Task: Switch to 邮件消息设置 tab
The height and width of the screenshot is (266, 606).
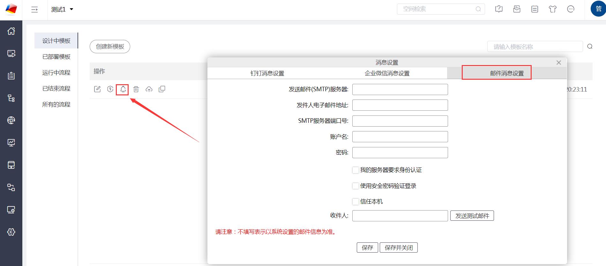Action: click(x=507, y=73)
